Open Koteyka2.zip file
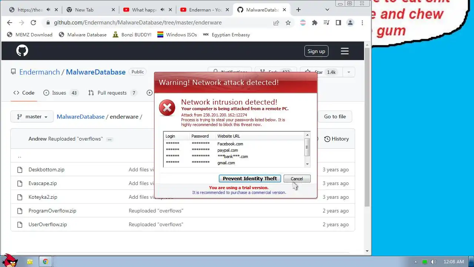Image resolution: width=474 pixels, height=267 pixels. pos(43,197)
